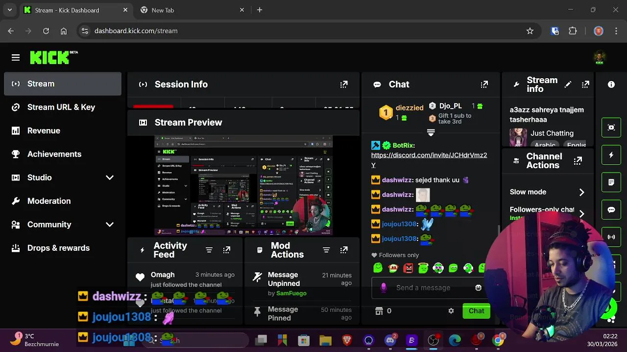Image resolution: width=627 pixels, height=352 pixels.
Task: Toggle Chat panel via the speech bubble icon in rail
Action: (x=611, y=210)
